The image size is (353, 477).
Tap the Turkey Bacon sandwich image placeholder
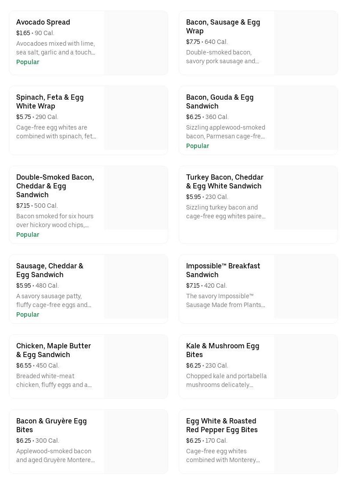pyautogui.click(x=306, y=198)
